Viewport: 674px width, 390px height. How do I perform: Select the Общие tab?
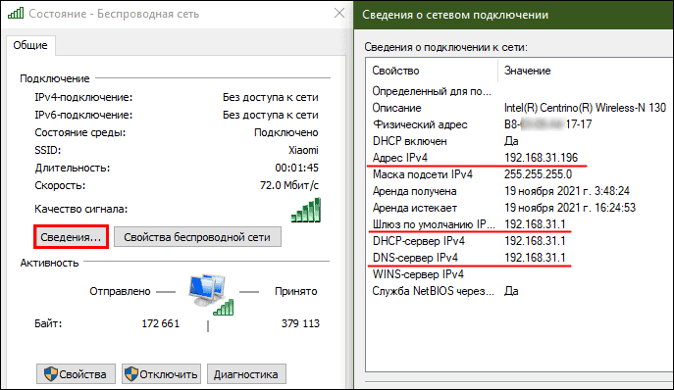tap(30, 45)
